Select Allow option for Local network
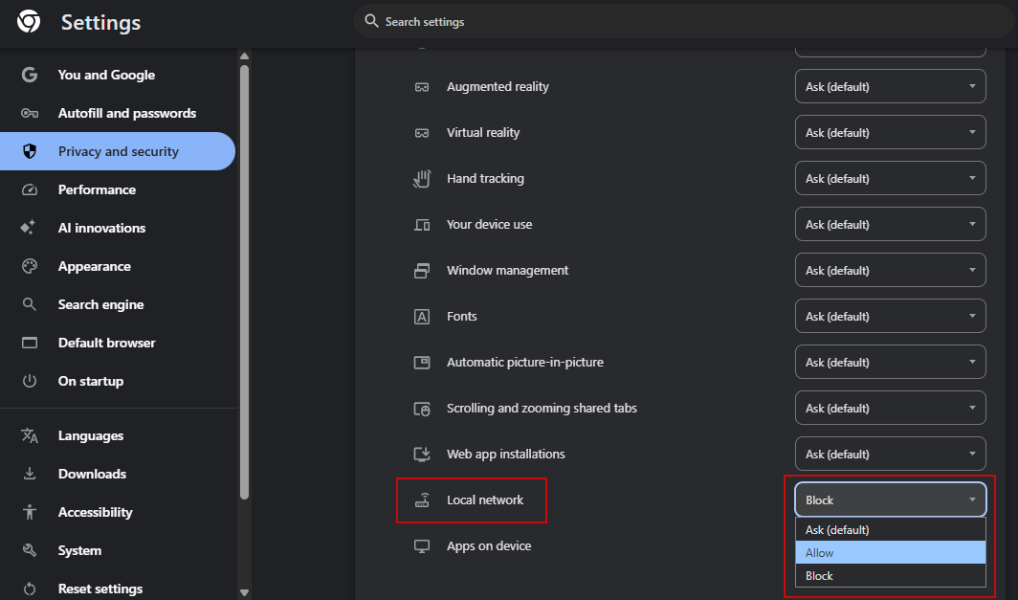Viewport: 1018px width, 600px height. (890, 552)
